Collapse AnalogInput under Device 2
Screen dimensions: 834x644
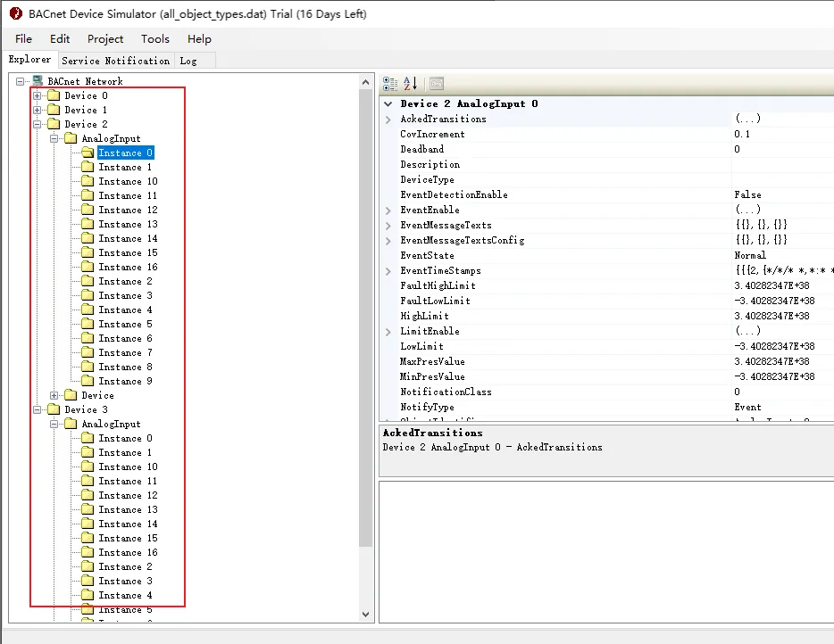[x=54, y=138]
